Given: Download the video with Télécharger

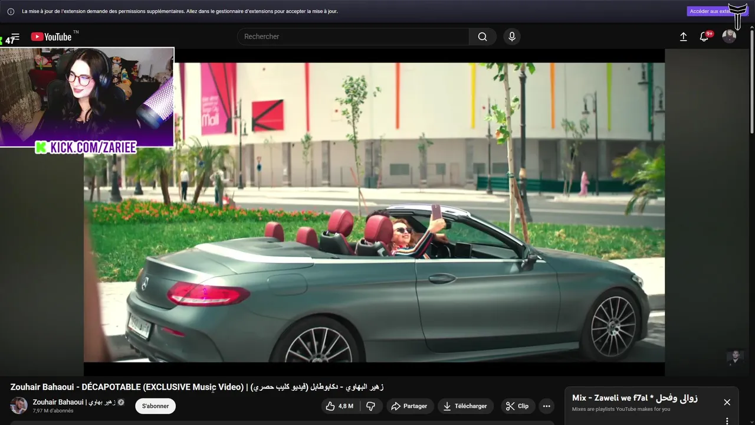Looking at the screenshot, I should pos(465,406).
